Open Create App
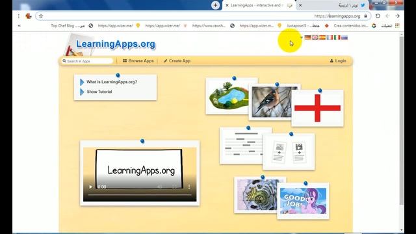The width and height of the screenshot is (416, 234). point(177,60)
